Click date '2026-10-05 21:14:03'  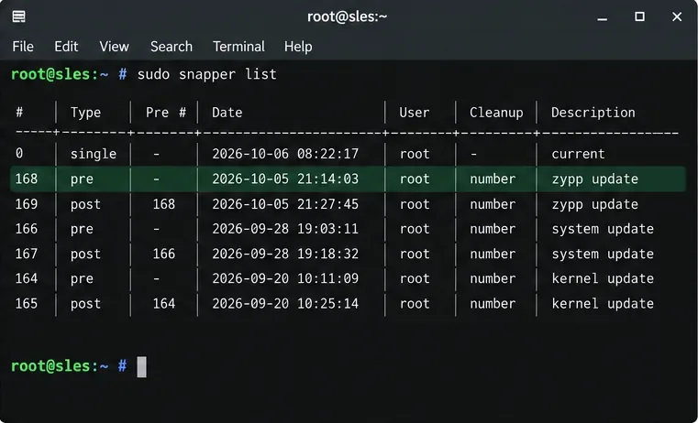[x=285, y=179]
